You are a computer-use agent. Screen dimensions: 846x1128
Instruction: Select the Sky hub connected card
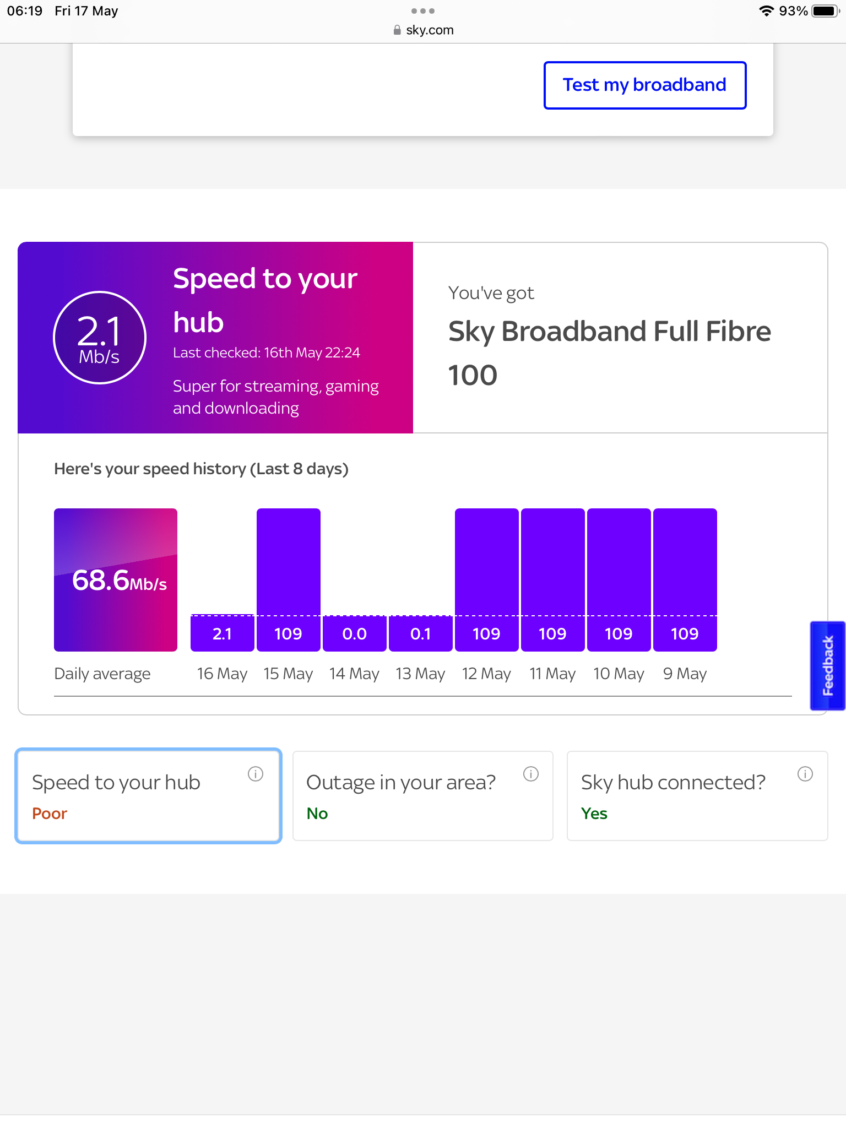[697, 796]
